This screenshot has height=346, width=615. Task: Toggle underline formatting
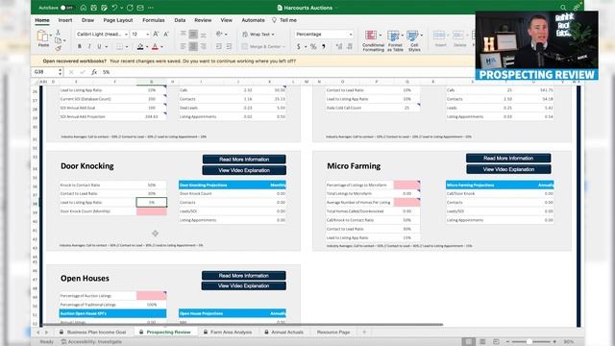tap(99, 47)
